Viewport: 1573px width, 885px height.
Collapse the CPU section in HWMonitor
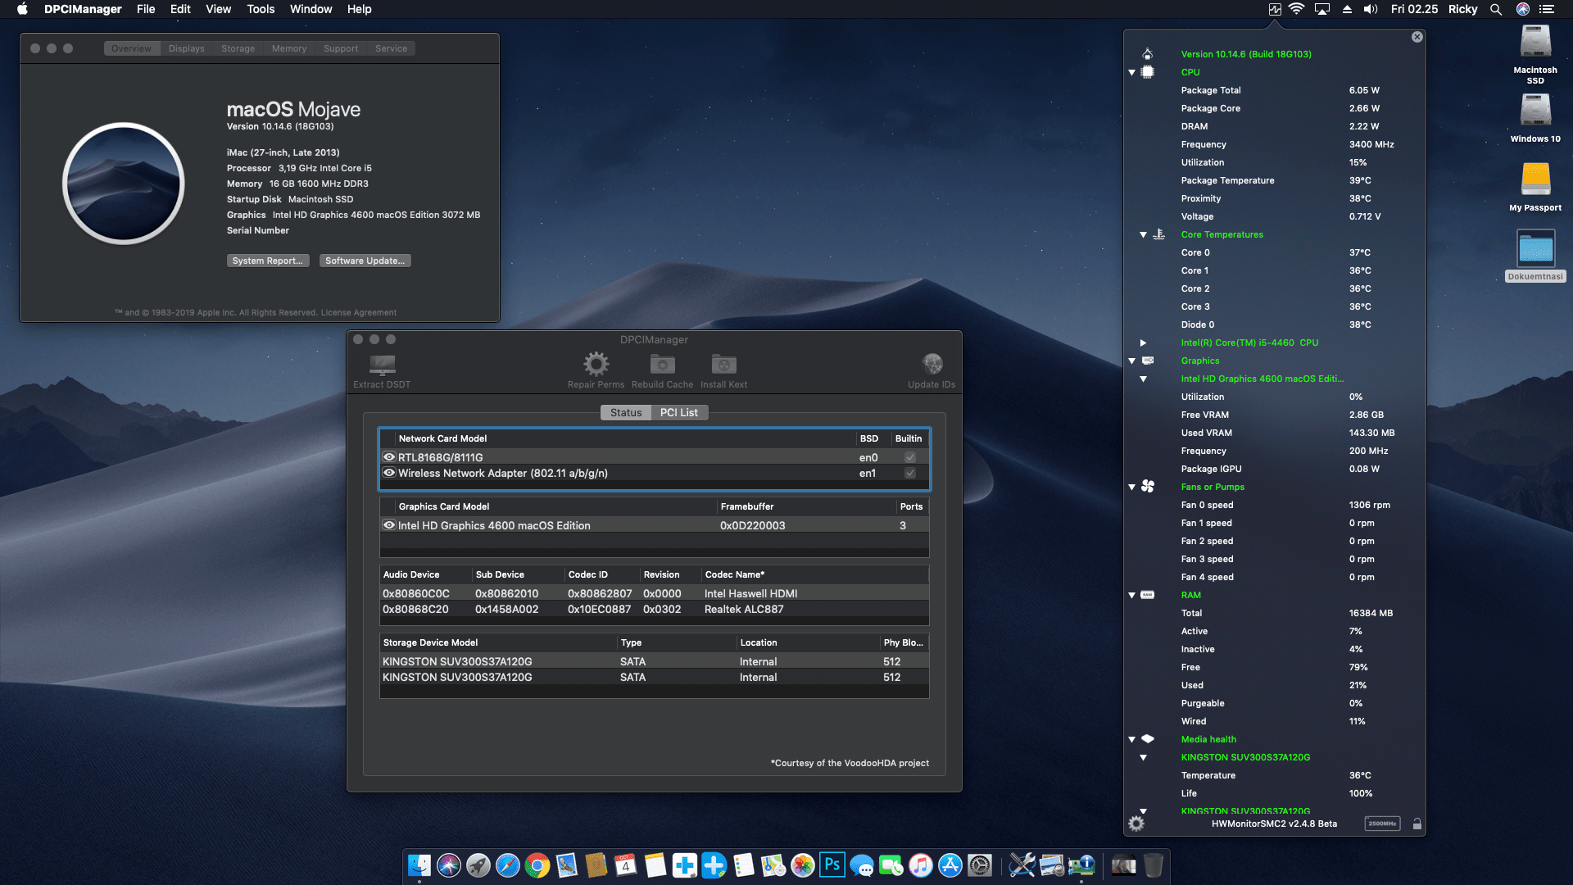tap(1132, 72)
